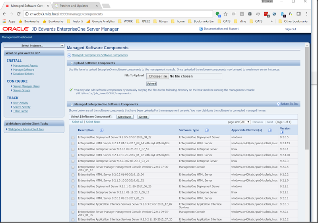Open the Table Cache link
Viewport: 318px width, 223px height.
pos(21,111)
